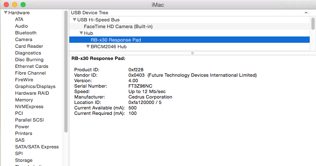Collapse the Hub disclosure triangle
Viewport: 316px width, 166px height.
click(81, 33)
